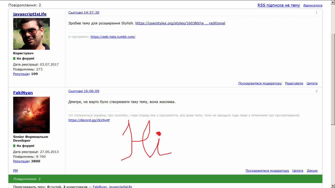Click 'Дата реєстрації: 27.06.2013' text

tap(36, 152)
